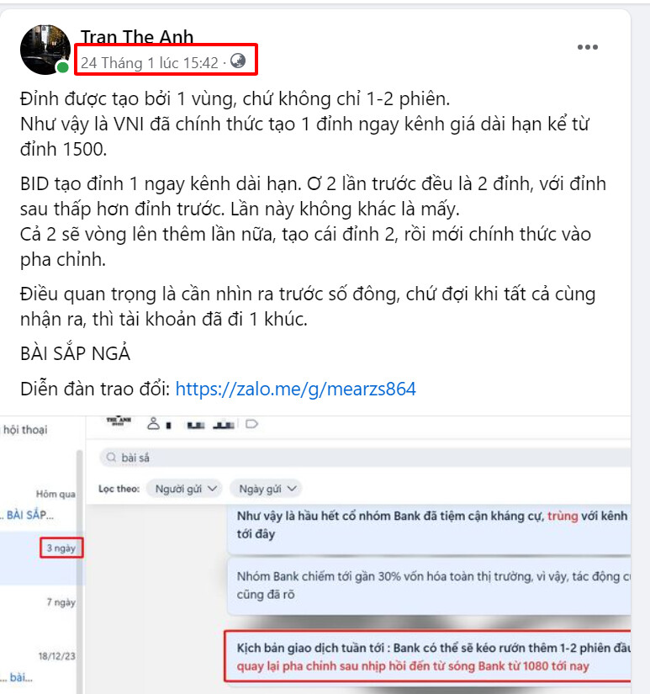The width and height of the screenshot is (650, 694).
Task: Expand the Người gửi filter dropdown
Action: [183, 489]
